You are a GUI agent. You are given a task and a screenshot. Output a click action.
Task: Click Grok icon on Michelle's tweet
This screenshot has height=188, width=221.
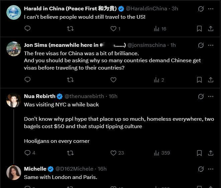click(201, 169)
